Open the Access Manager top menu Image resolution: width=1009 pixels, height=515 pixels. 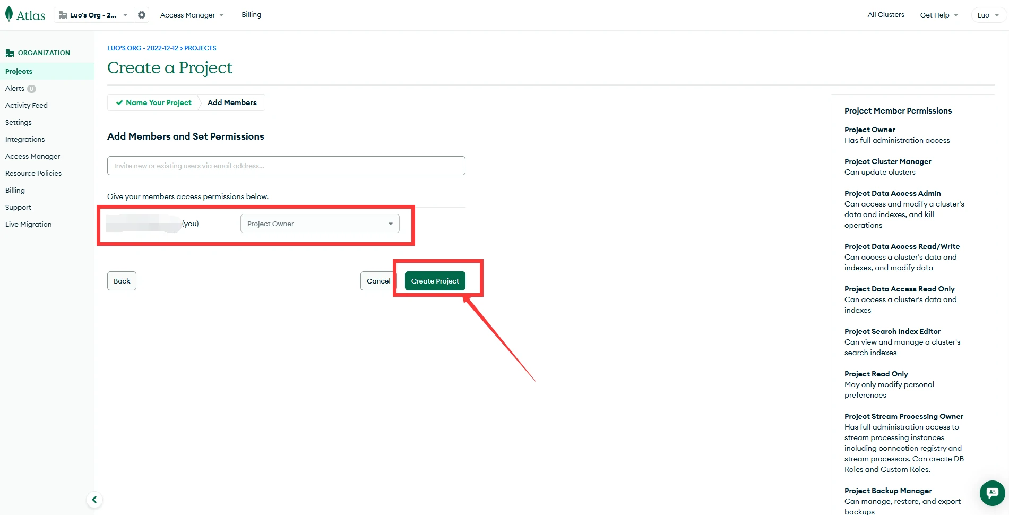click(x=192, y=15)
